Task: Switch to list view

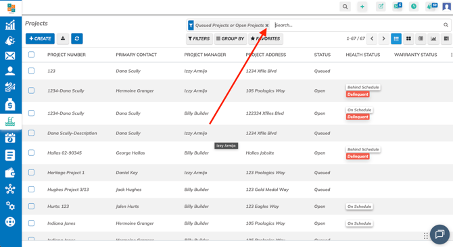Action: point(396,38)
